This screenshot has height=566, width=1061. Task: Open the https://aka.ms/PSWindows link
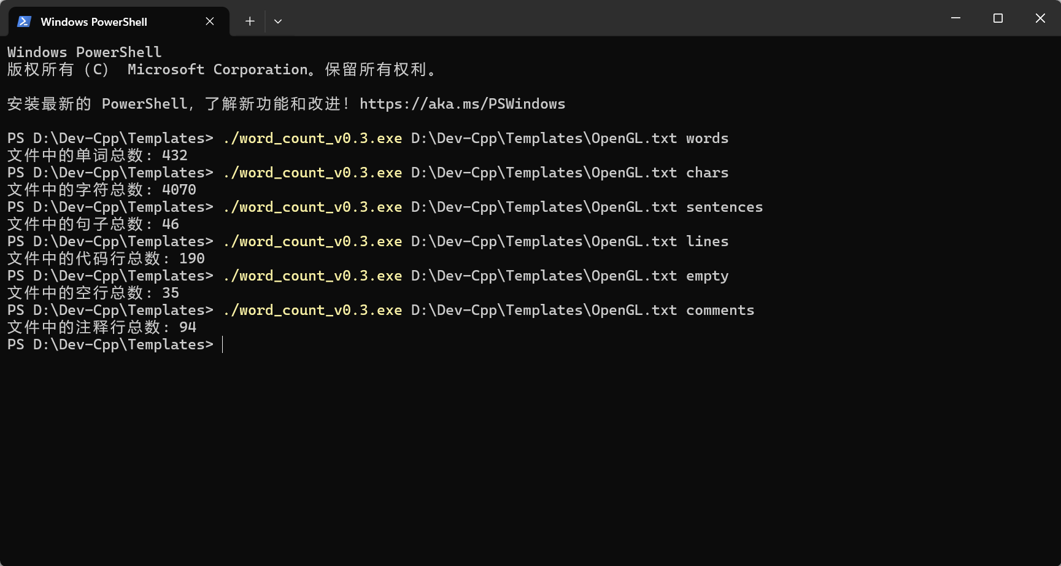[x=462, y=104]
